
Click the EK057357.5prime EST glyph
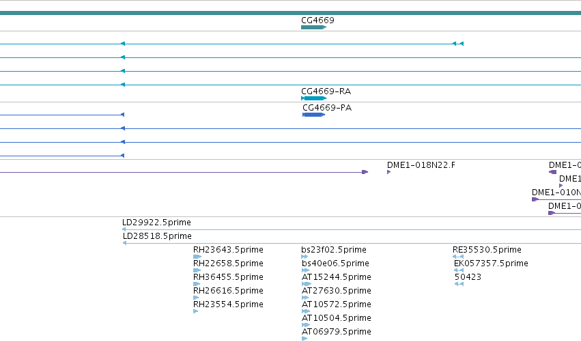coord(458,270)
